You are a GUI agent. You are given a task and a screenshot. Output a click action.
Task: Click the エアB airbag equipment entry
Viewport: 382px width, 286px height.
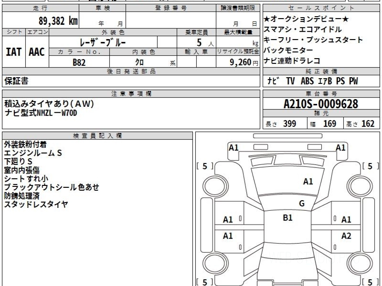325,81
